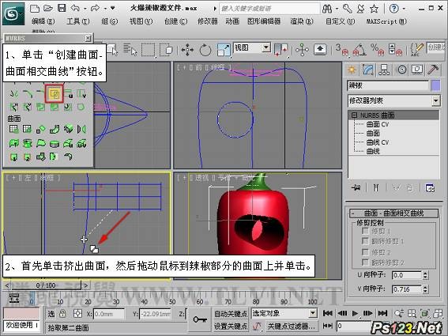
Task: Switch to the Hierarchy panel tab
Action: pos(384,70)
